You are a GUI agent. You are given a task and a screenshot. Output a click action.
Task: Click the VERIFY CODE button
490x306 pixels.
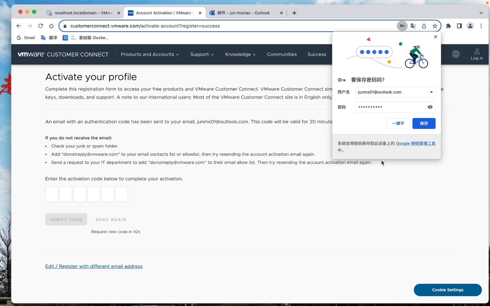tap(66, 219)
